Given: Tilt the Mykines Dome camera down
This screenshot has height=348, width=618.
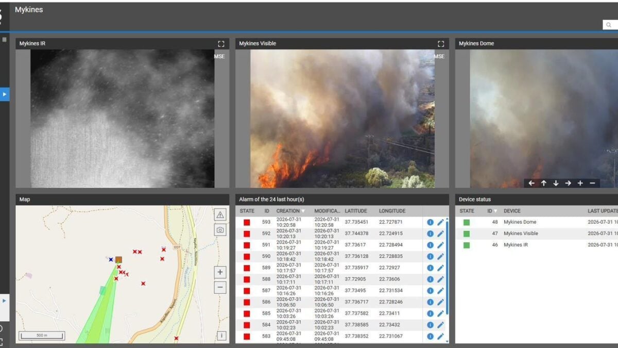Looking at the screenshot, I should tap(556, 183).
